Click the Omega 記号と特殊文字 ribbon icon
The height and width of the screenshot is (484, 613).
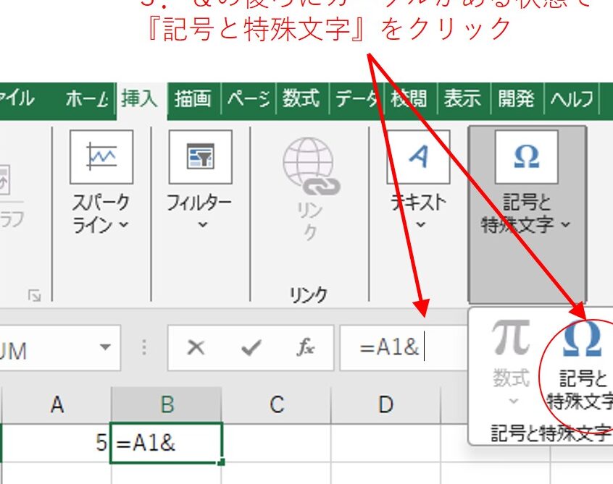[x=526, y=157]
